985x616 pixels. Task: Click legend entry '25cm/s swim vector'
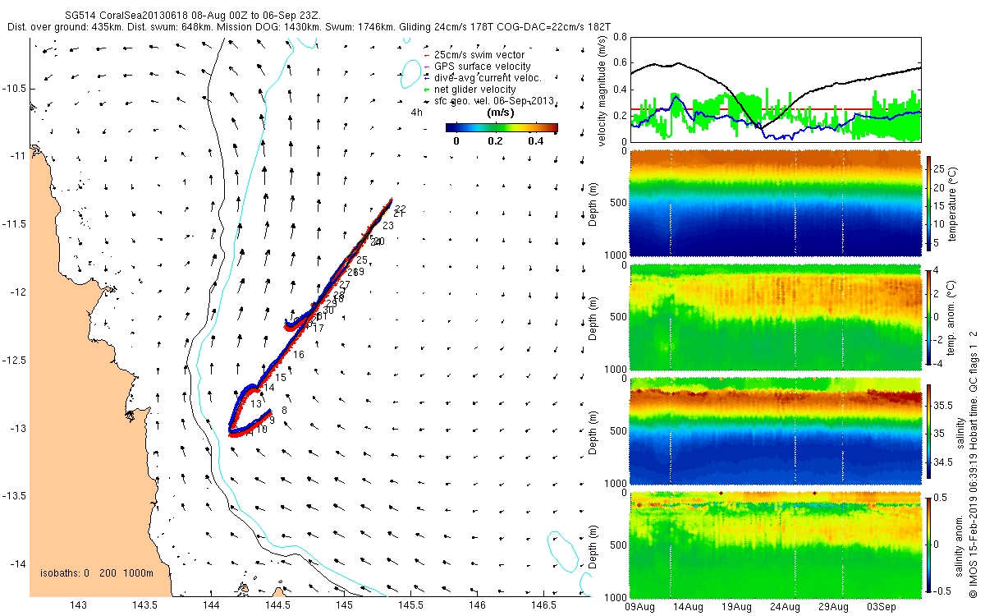click(479, 55)
